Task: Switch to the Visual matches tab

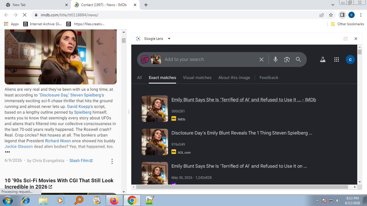Action: coord(197,78)
